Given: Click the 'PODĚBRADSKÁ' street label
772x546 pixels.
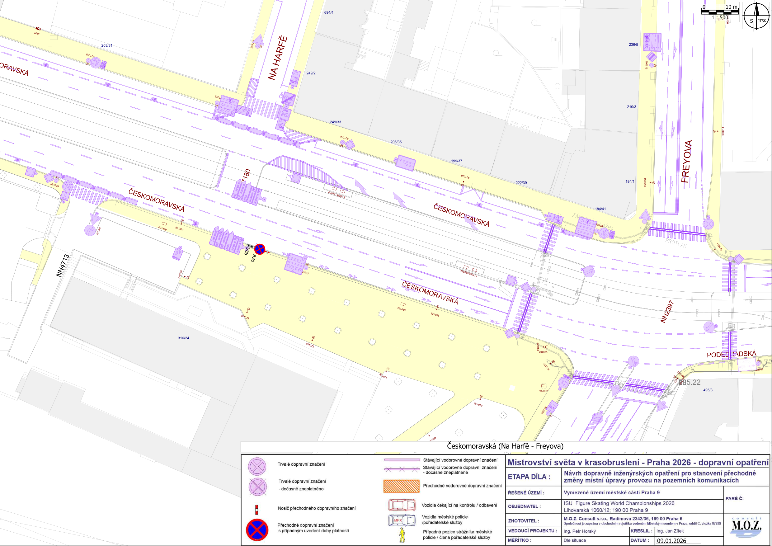Looking at the screenshot, I should coord(731,354).
